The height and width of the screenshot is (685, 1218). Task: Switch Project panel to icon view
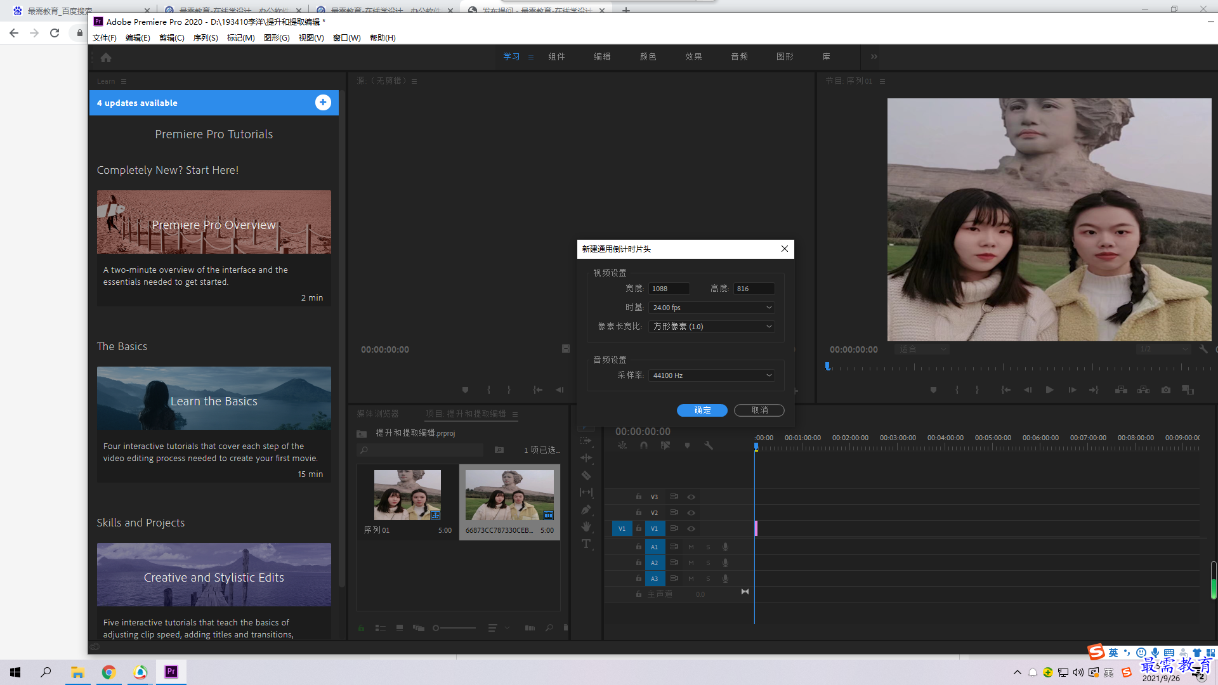(x=400, y=628)
